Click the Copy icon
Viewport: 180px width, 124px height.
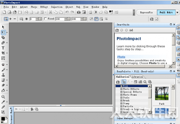point(56,12)
